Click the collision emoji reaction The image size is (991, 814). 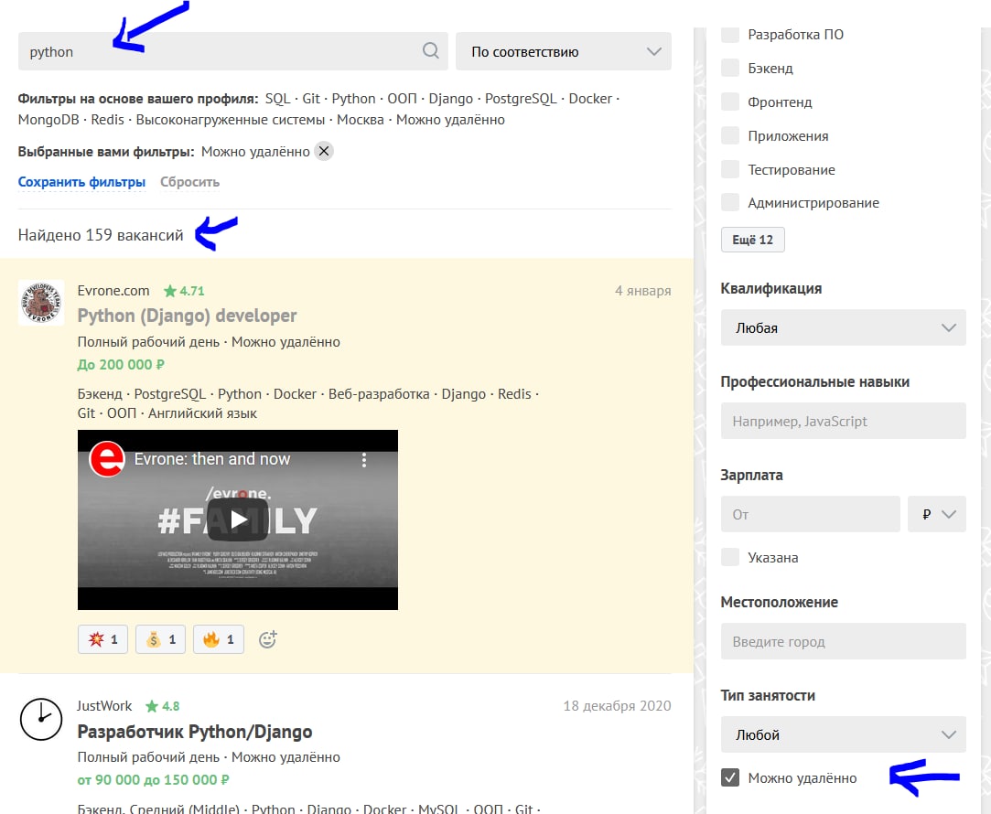coord(103,639)
